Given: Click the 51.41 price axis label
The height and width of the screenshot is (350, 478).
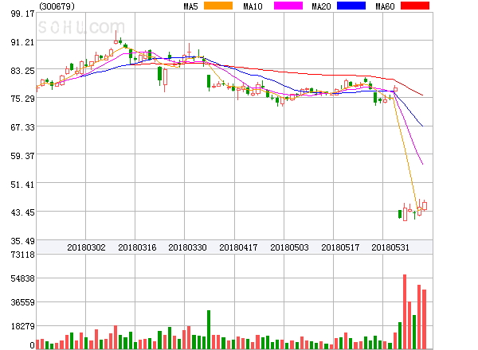Looking at the screenshot, I should pos(22,185).
